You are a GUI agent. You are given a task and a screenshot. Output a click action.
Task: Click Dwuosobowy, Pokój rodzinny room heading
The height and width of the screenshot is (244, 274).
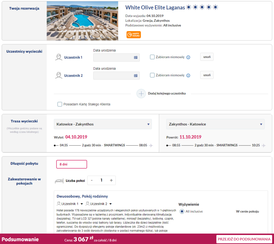[82, 197]
